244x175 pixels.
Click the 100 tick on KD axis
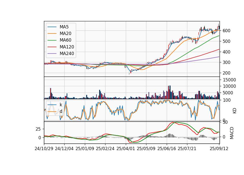227,100
